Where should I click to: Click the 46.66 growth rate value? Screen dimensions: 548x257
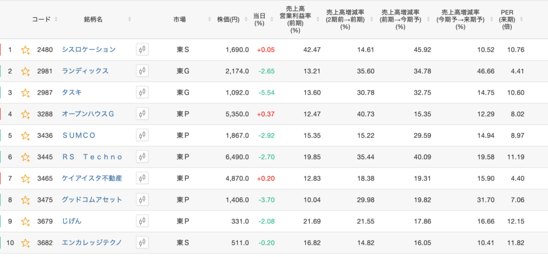(486, 72)
